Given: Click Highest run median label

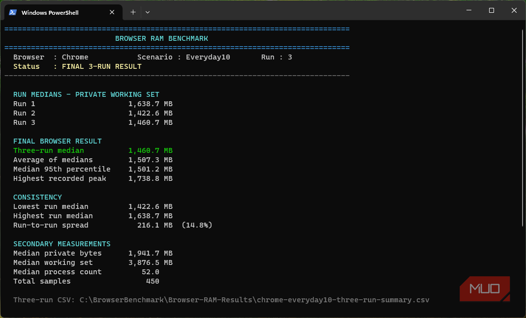Looking at the screenshot, I should tap(53, 216).
